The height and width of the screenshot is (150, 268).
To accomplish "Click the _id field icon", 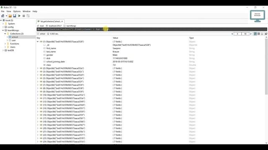I will point(44,45).
